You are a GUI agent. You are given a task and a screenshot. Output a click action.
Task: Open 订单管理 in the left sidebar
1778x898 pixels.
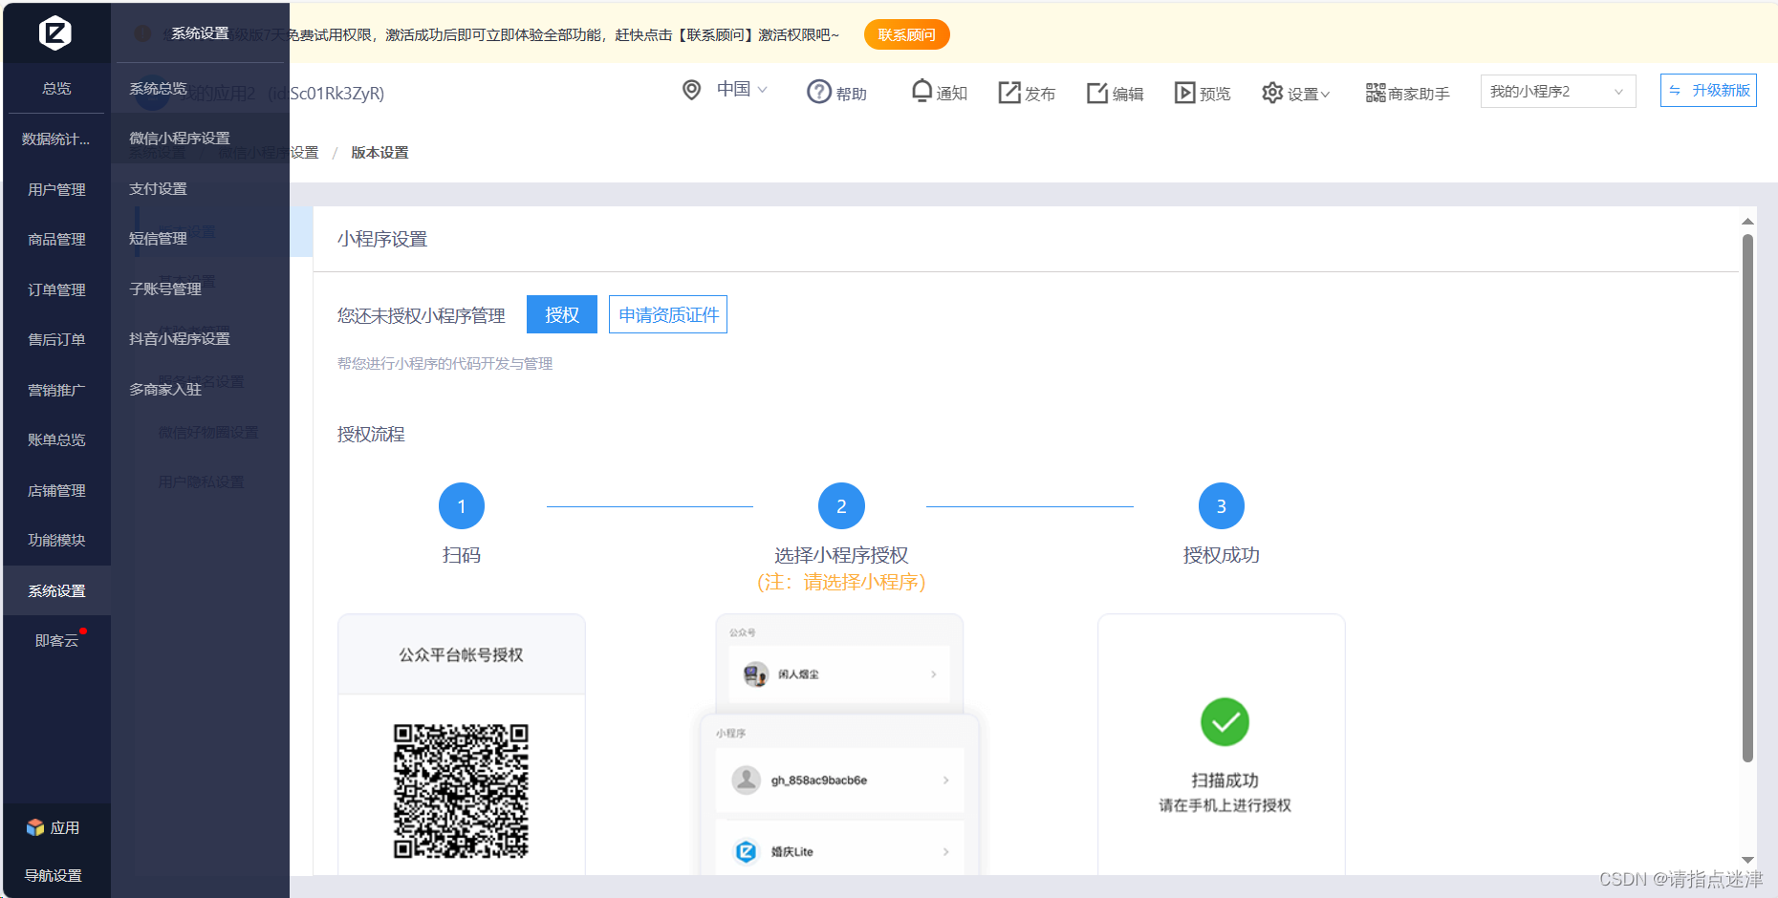[x=56, y=289]
